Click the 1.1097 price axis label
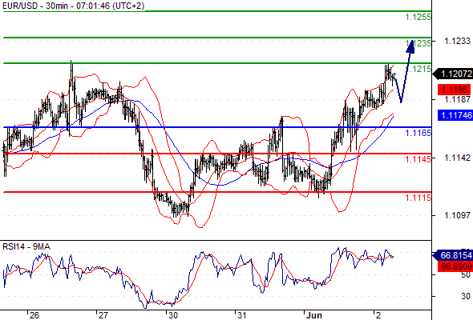The width and height of the screenshot is (473, 320). 458,215
